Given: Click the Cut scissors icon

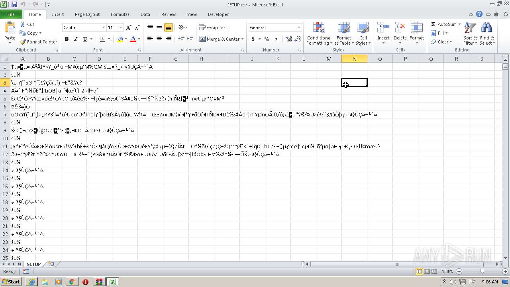Looking at the screenshot, I should [x=23, y=24].
